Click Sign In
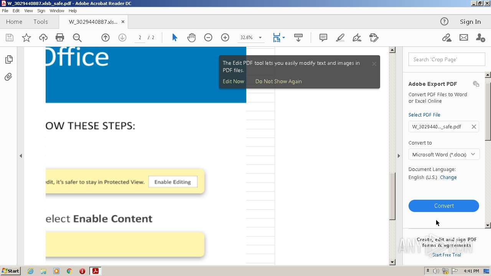The width and height of the screenshot is (491, 276). pyautogui.click(x=470, y=22)
